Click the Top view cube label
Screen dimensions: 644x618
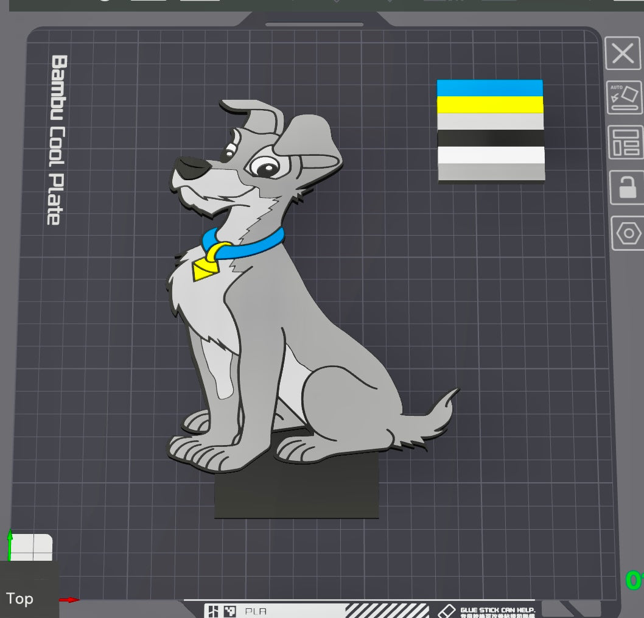tap(19, 599)
